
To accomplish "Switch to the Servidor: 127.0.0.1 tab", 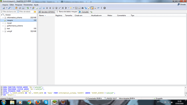I will click(47, 12).
